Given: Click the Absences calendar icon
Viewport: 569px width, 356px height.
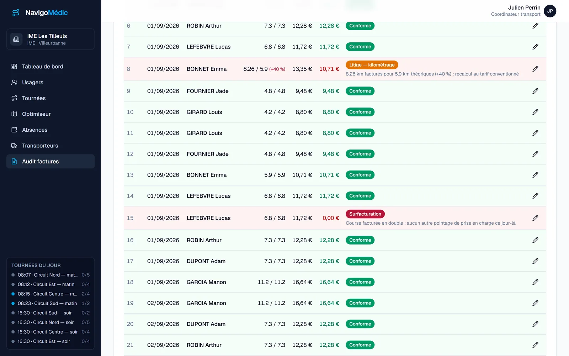Looking at the screenshot, I should (14, 130).
